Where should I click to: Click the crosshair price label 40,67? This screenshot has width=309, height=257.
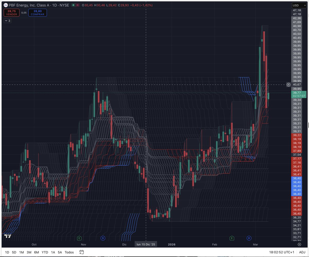point(297,84)
